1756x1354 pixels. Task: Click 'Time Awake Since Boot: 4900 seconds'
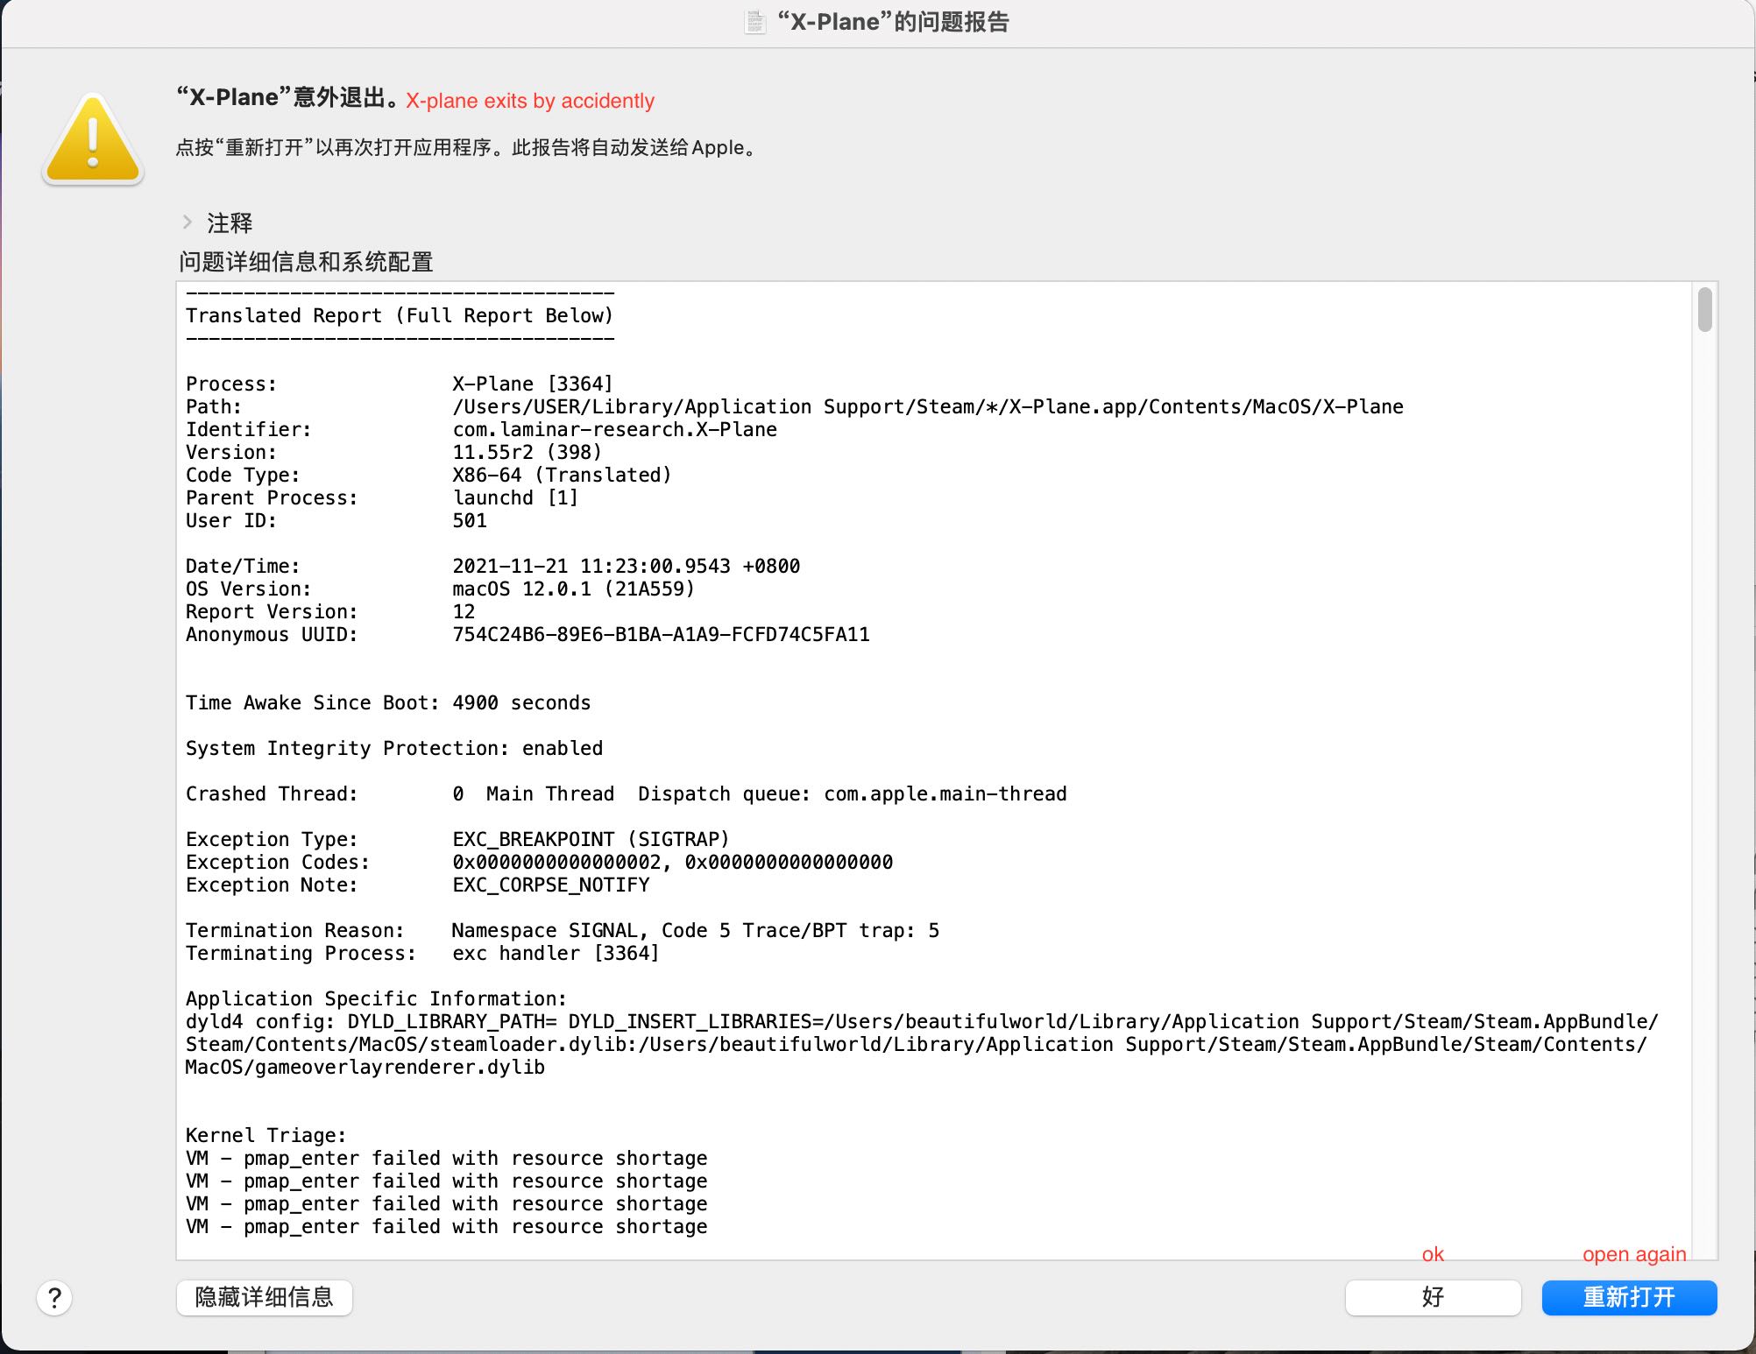pos(388,702)
